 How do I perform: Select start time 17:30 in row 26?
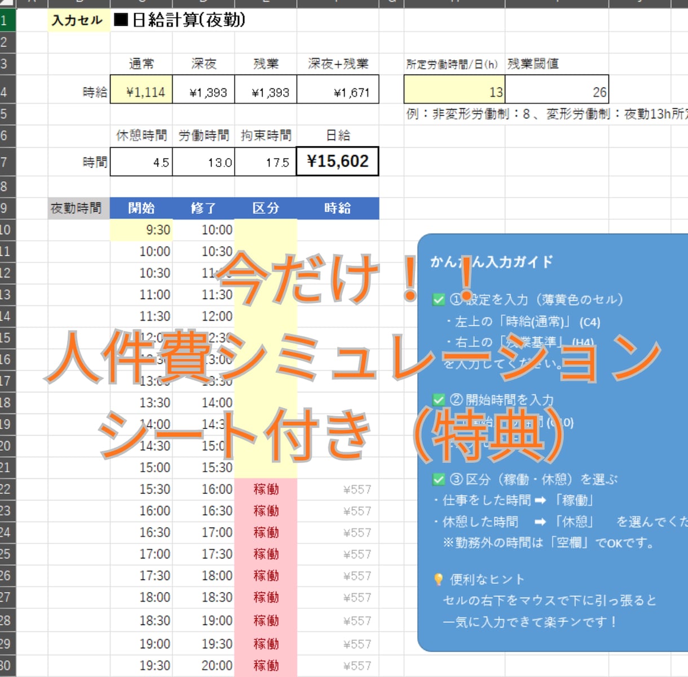click(141, 575)
